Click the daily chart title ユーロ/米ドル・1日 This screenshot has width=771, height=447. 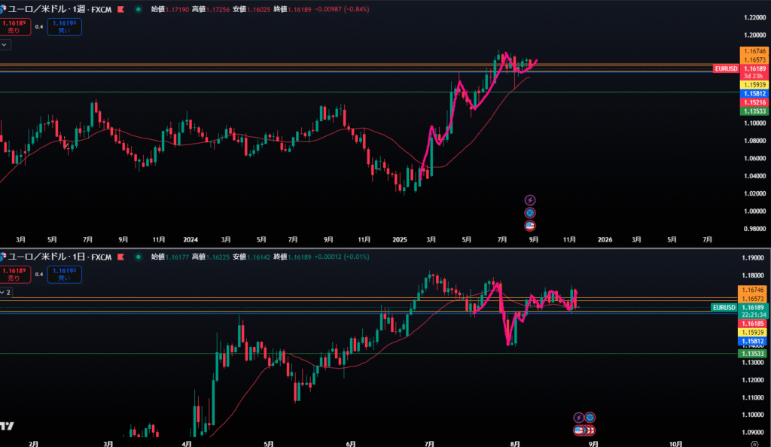[x=47, y=257]
